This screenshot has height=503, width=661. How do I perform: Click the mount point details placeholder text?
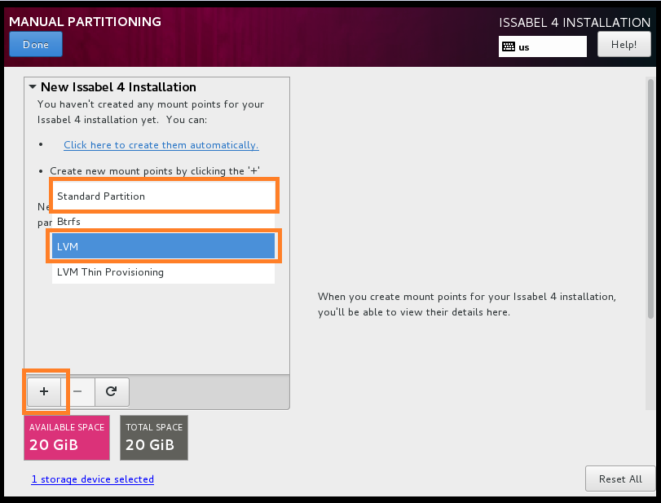(x=466, y=304)
